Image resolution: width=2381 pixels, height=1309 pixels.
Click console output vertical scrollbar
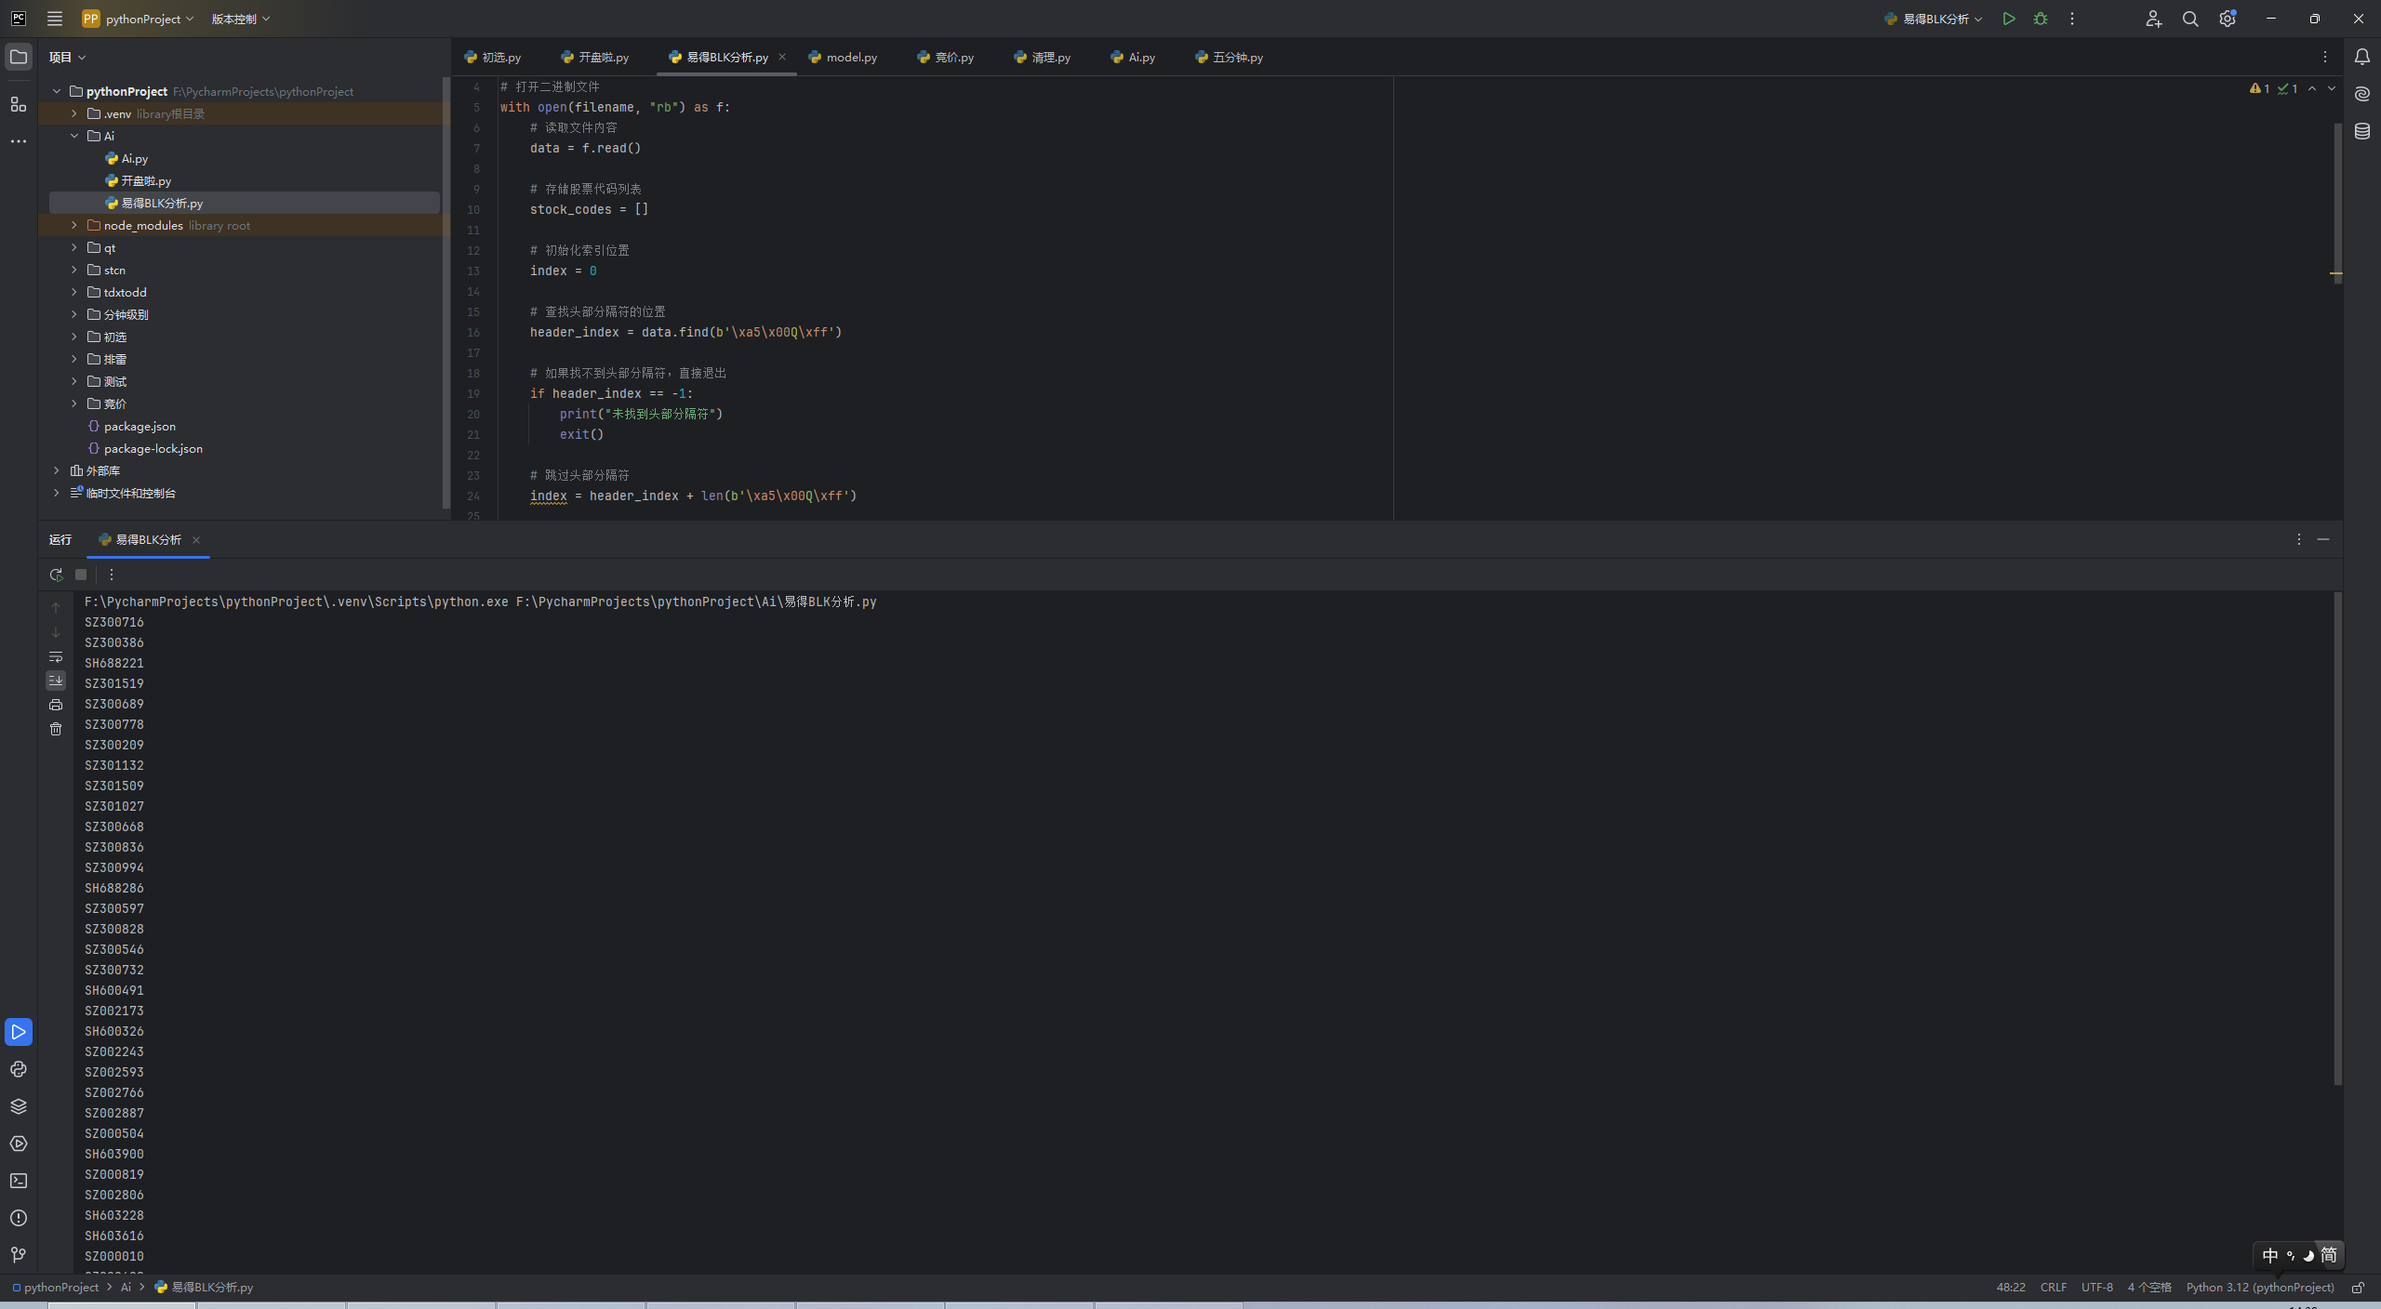click(x=2338, y=837)
